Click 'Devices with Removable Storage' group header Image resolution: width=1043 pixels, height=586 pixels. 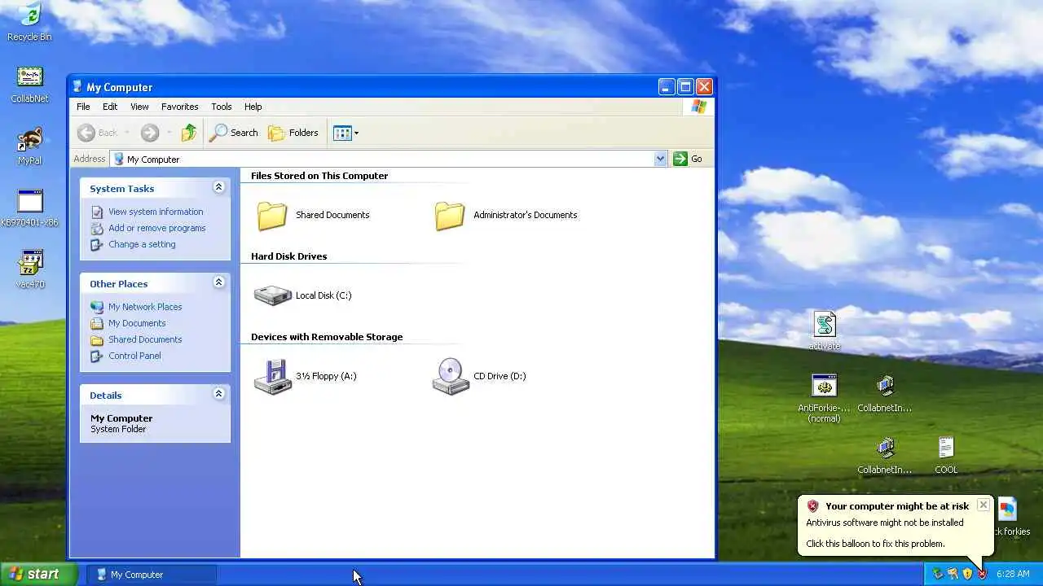(327, 337)
